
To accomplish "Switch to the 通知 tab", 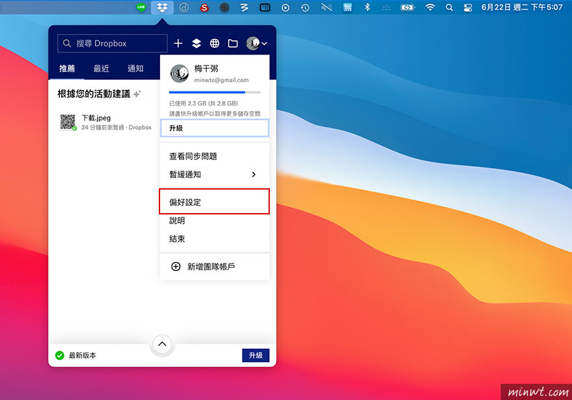I will click(135, 69).
